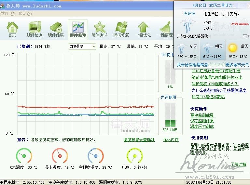This screenshot has height=185, width=250.
Task: Click the 一键清理 broom icon
Action: 165,29
